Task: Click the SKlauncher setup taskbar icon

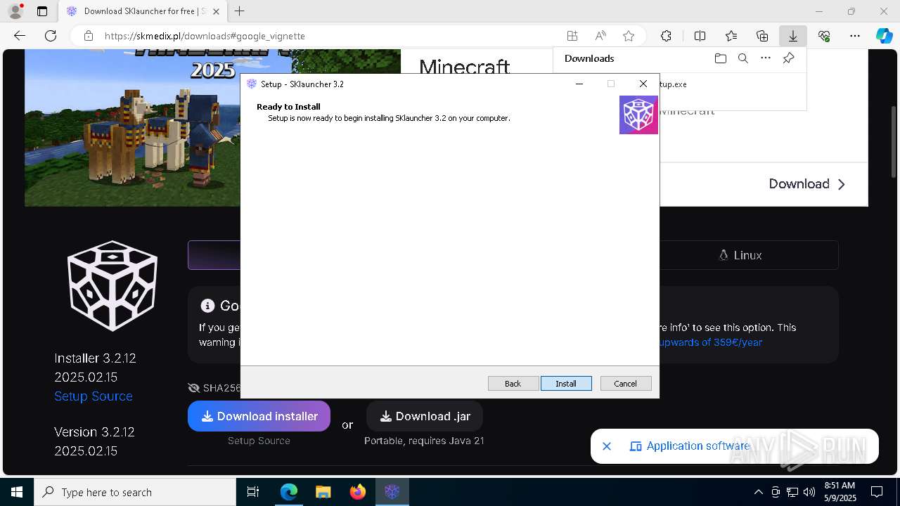Action: click(x=392, y=492)
